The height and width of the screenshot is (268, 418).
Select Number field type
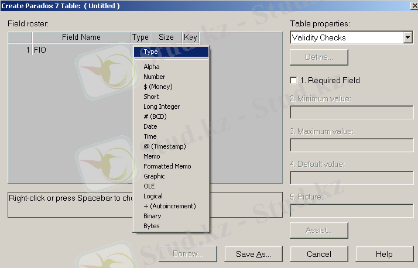click(171, 77)
